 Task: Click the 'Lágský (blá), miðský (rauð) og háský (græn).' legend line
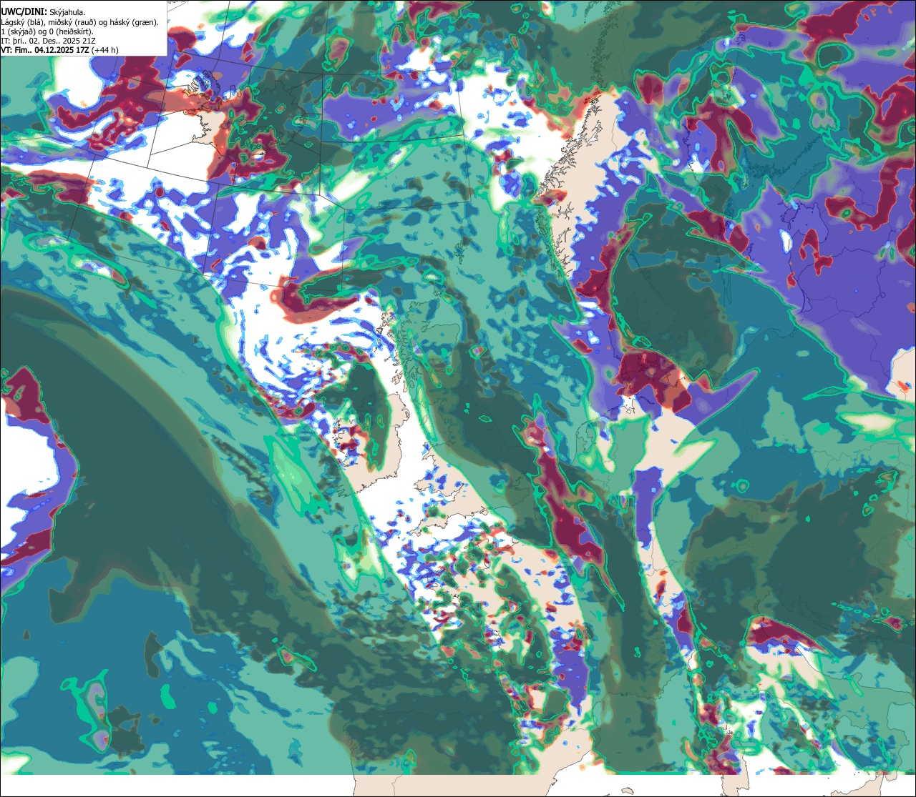(80, 21)
